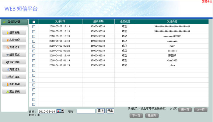Viewport: 213px width, 122px height.
Task: Open 名片管理 in the left menu
Action: tap(14, 40)
